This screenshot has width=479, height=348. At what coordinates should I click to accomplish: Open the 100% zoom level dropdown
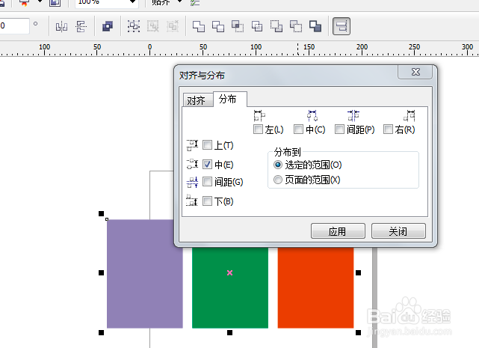[x=132, y=1]
